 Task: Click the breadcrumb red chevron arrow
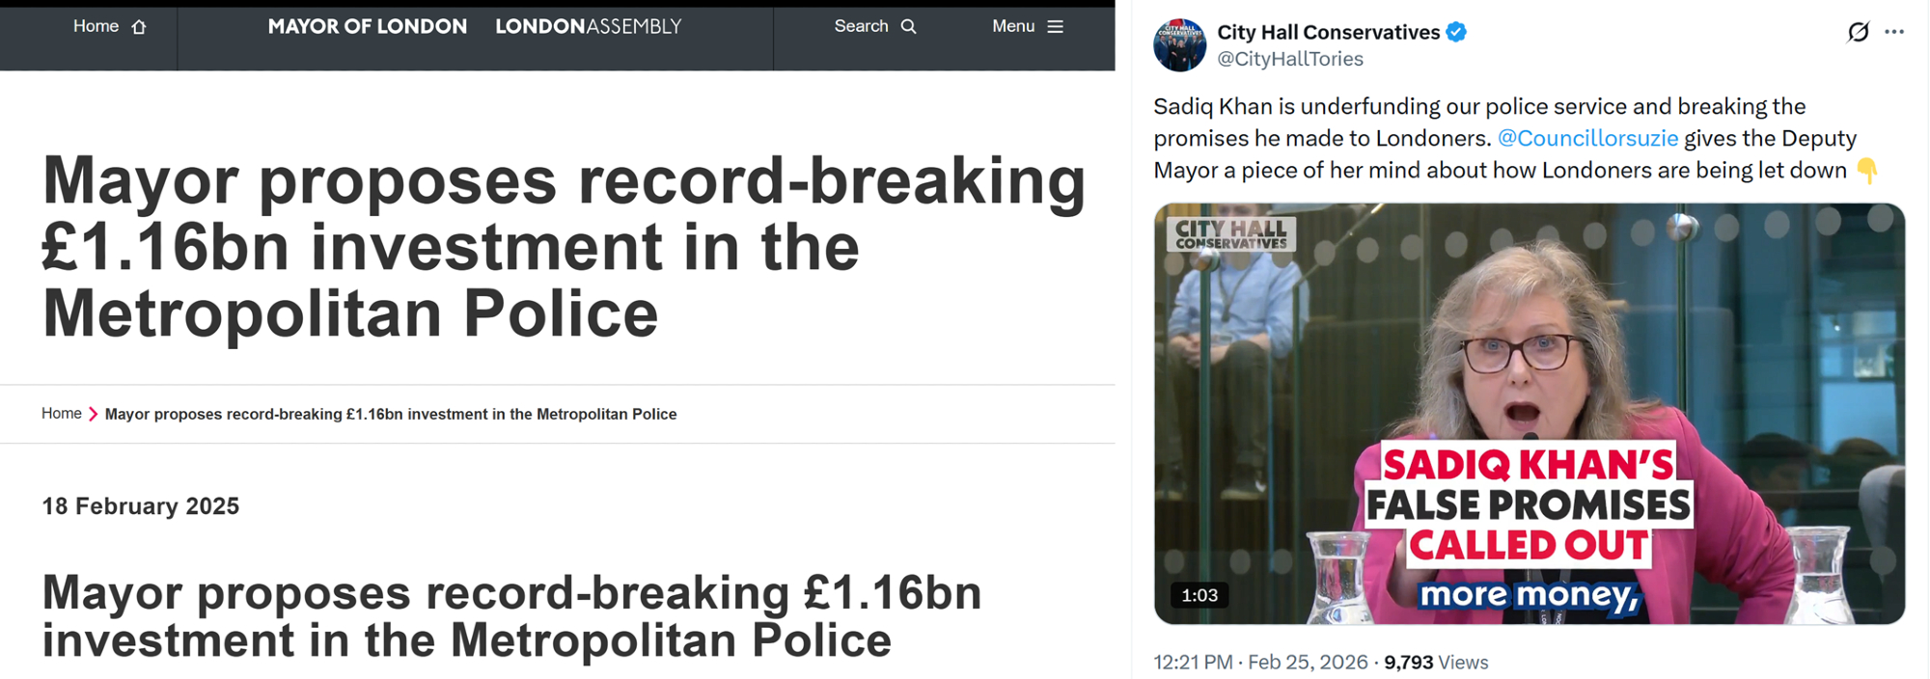tap(94, 414)
